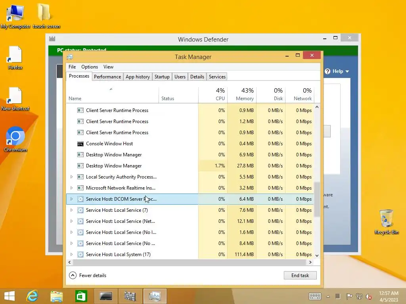
Task: Collapse with Fewer details toggle
Action: pos(88,275)
